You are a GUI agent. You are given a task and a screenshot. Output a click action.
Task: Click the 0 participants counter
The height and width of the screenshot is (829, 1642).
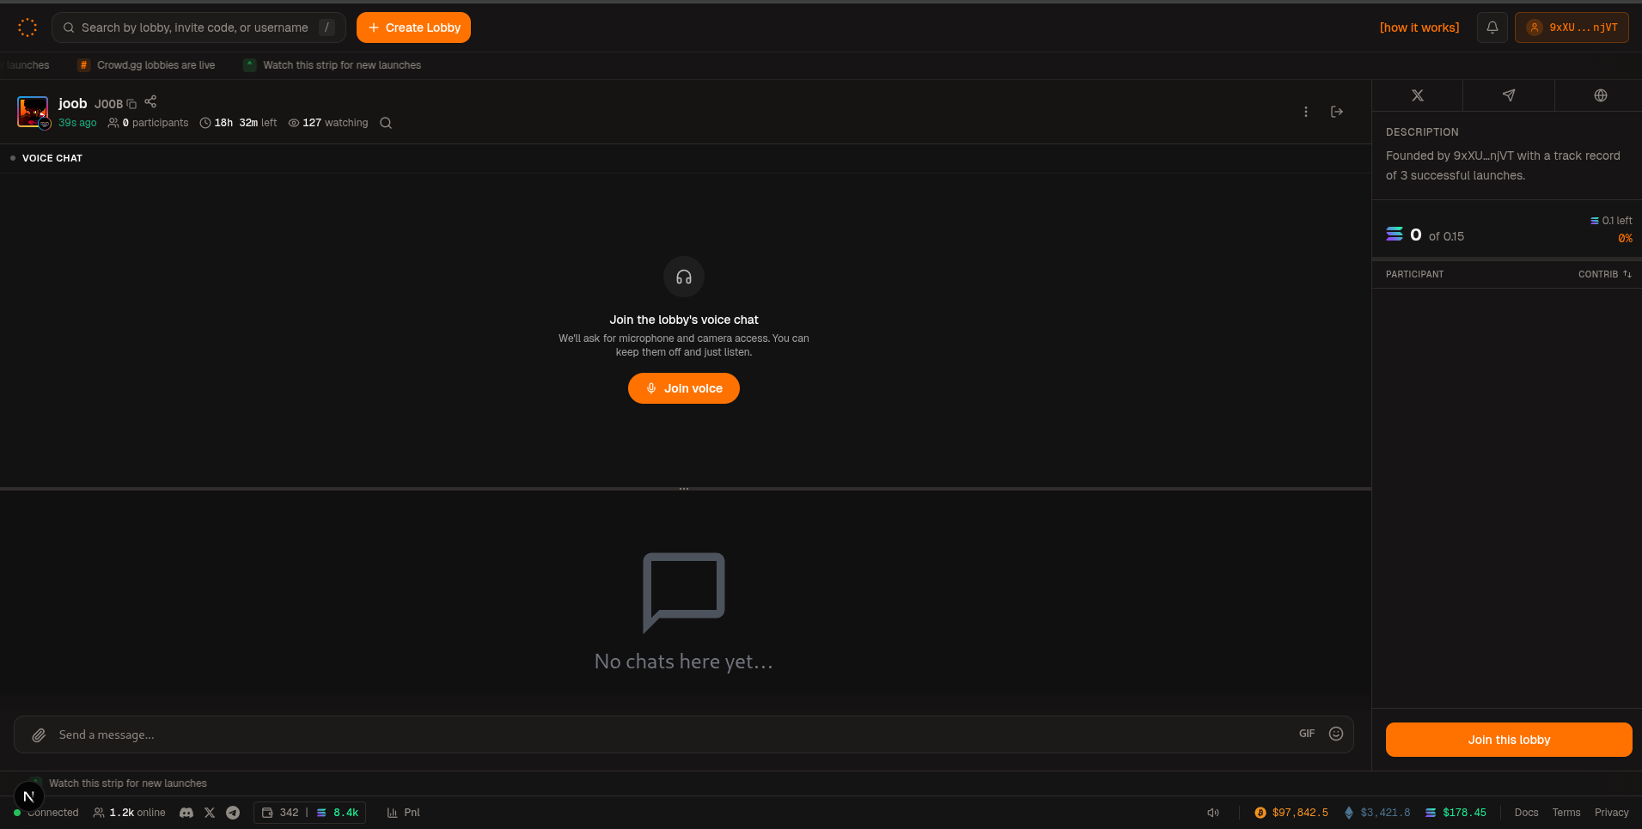coord(148,123)
